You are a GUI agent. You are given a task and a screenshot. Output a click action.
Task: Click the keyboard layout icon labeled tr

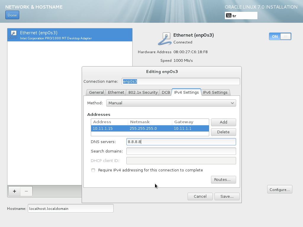tap(229, 16)
